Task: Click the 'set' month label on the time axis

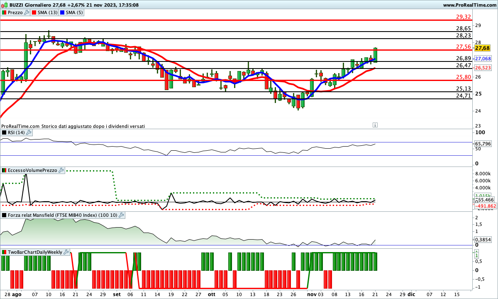Action: (x=117, y=294)
